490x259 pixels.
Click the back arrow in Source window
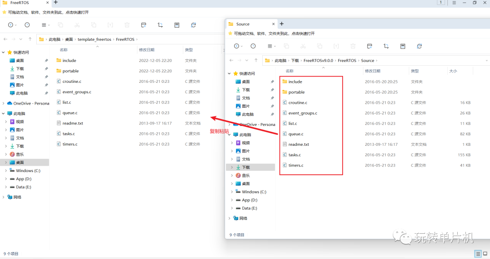click(231, 61)
